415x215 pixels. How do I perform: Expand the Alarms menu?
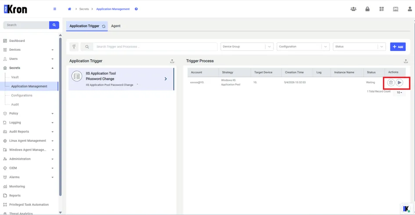click(x=52, y=177)
